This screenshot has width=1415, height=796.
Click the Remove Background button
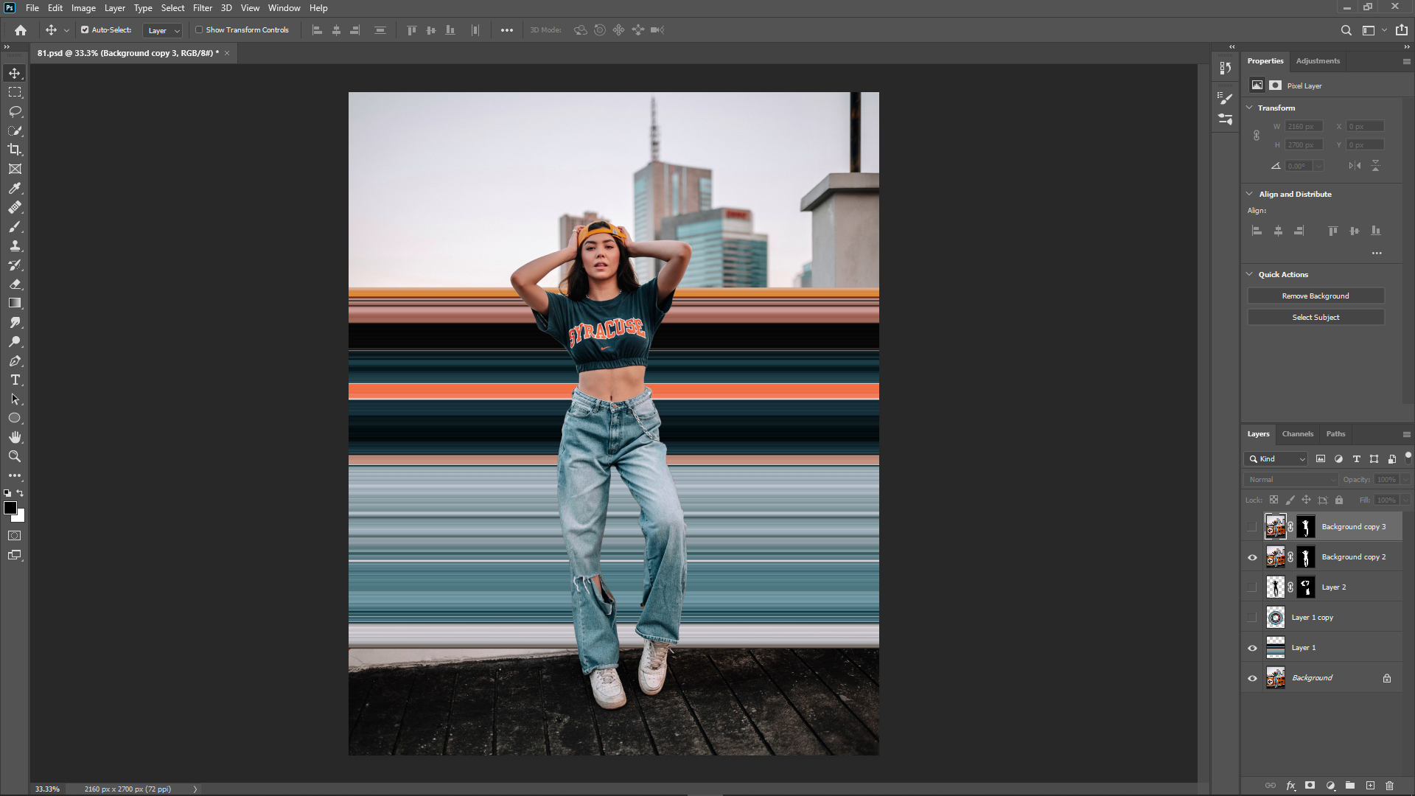point(1316,296)
